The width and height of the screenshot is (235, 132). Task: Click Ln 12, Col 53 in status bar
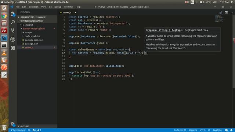[x=180, y=130]
